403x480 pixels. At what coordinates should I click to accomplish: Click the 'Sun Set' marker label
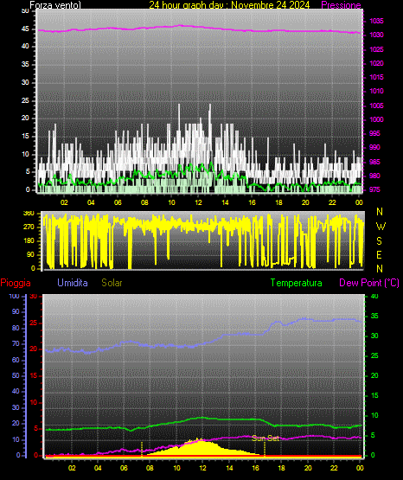(265, 438)
